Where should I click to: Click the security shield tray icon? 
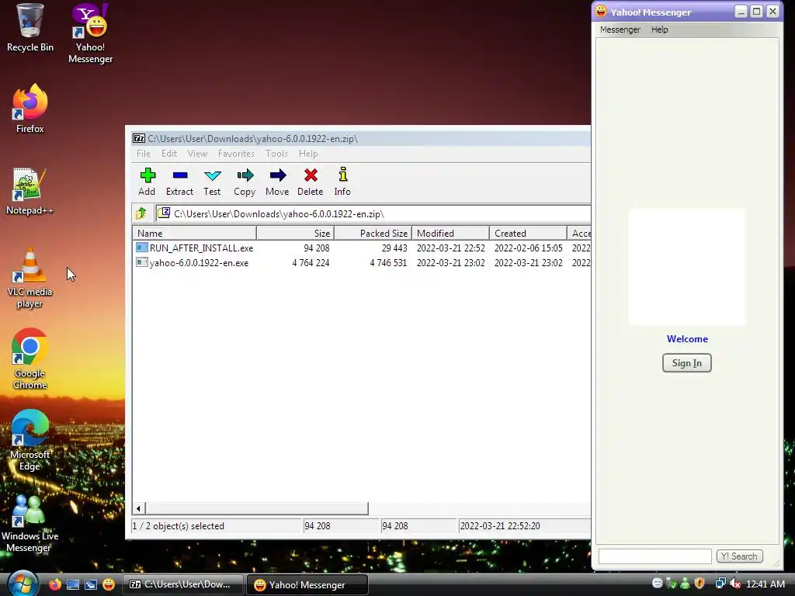(x=700, y=584)
